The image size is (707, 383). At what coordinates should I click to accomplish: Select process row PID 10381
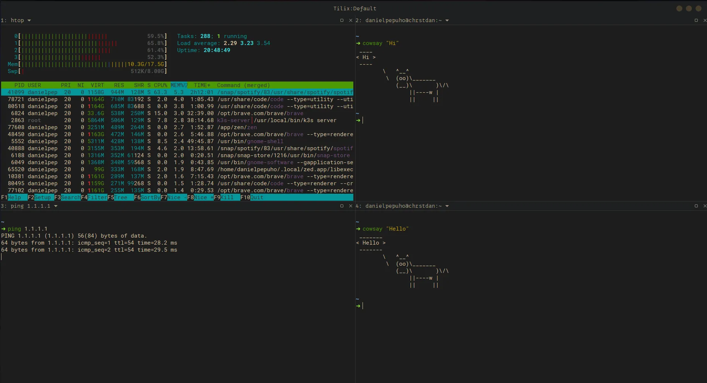click(x=177, y=176)
